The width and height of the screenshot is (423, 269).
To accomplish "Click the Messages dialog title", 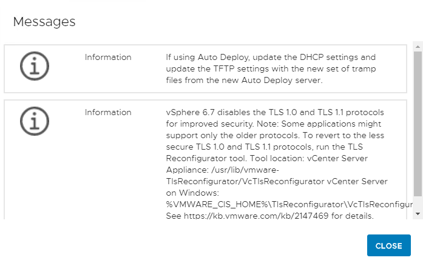I will [x=44, y=22].
